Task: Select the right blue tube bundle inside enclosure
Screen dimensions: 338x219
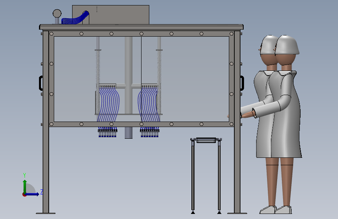Action: click(x=149, y=105)
